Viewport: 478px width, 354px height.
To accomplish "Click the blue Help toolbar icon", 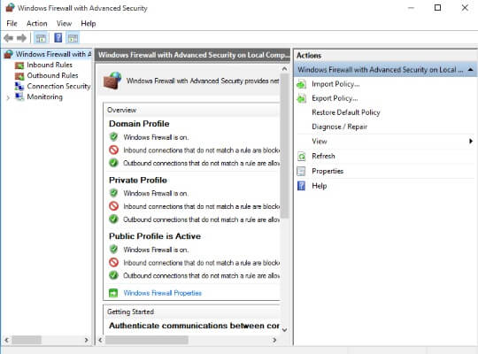I will point(58,38).
